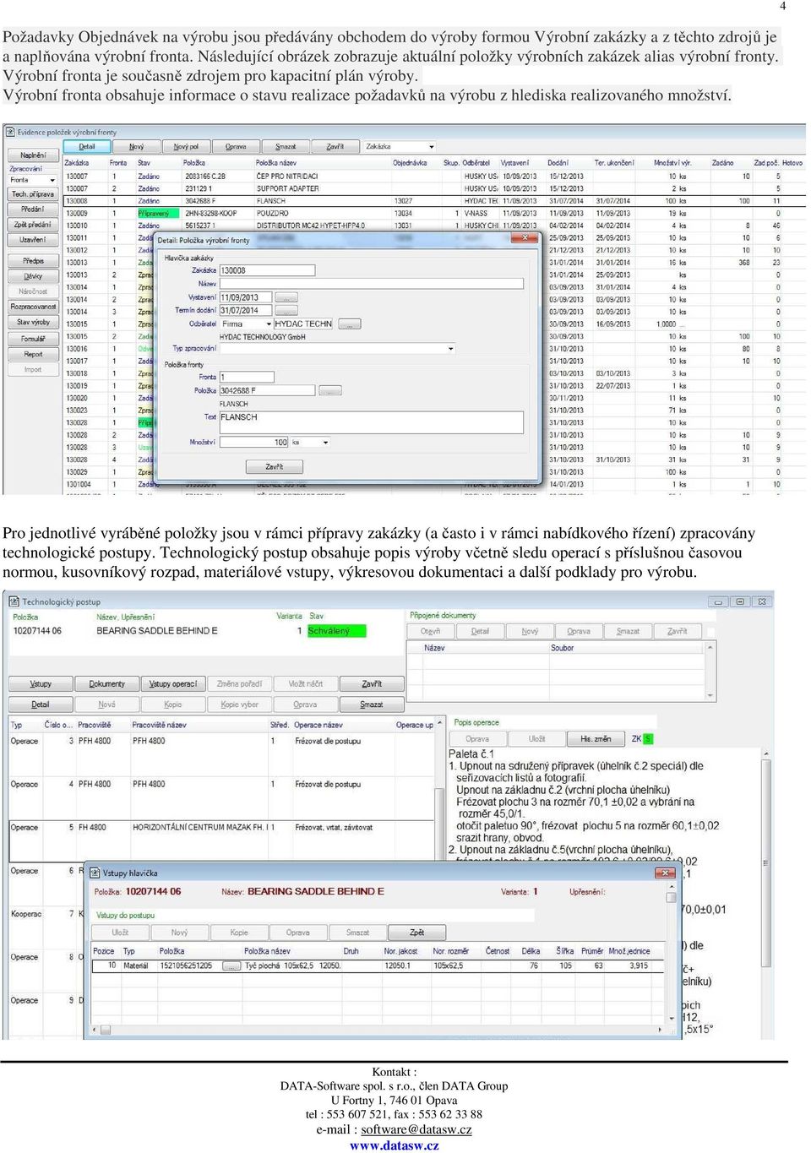The image size is (811, 1153).
Task: Click Smazat in Evidence položek toolbar
Action: (286, 146)
